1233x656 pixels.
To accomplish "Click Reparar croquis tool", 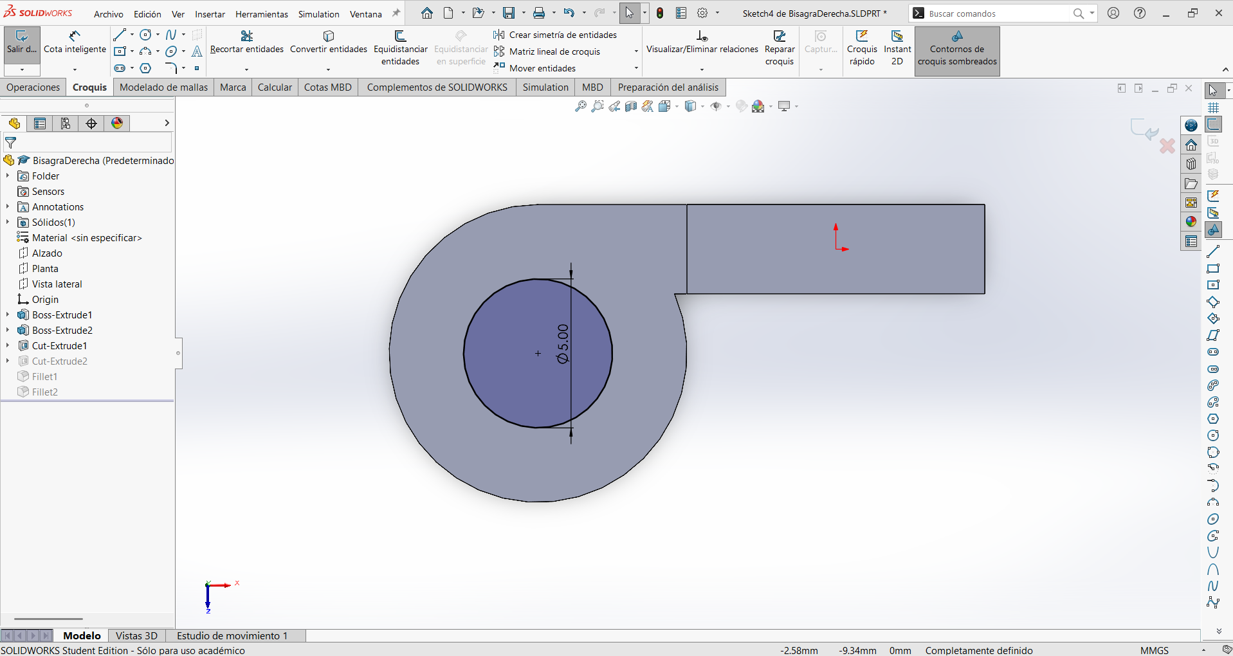I will [x=780, y=48].
